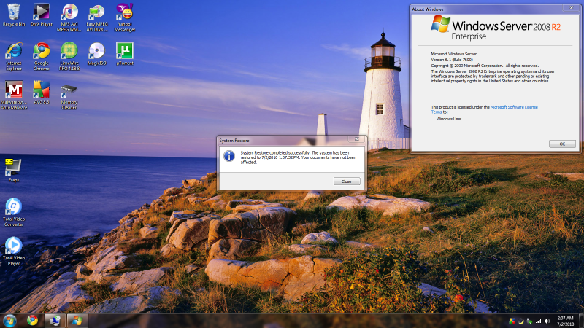Launch Malwarebytes Anti-Malware from the desktop

[14, 95]
